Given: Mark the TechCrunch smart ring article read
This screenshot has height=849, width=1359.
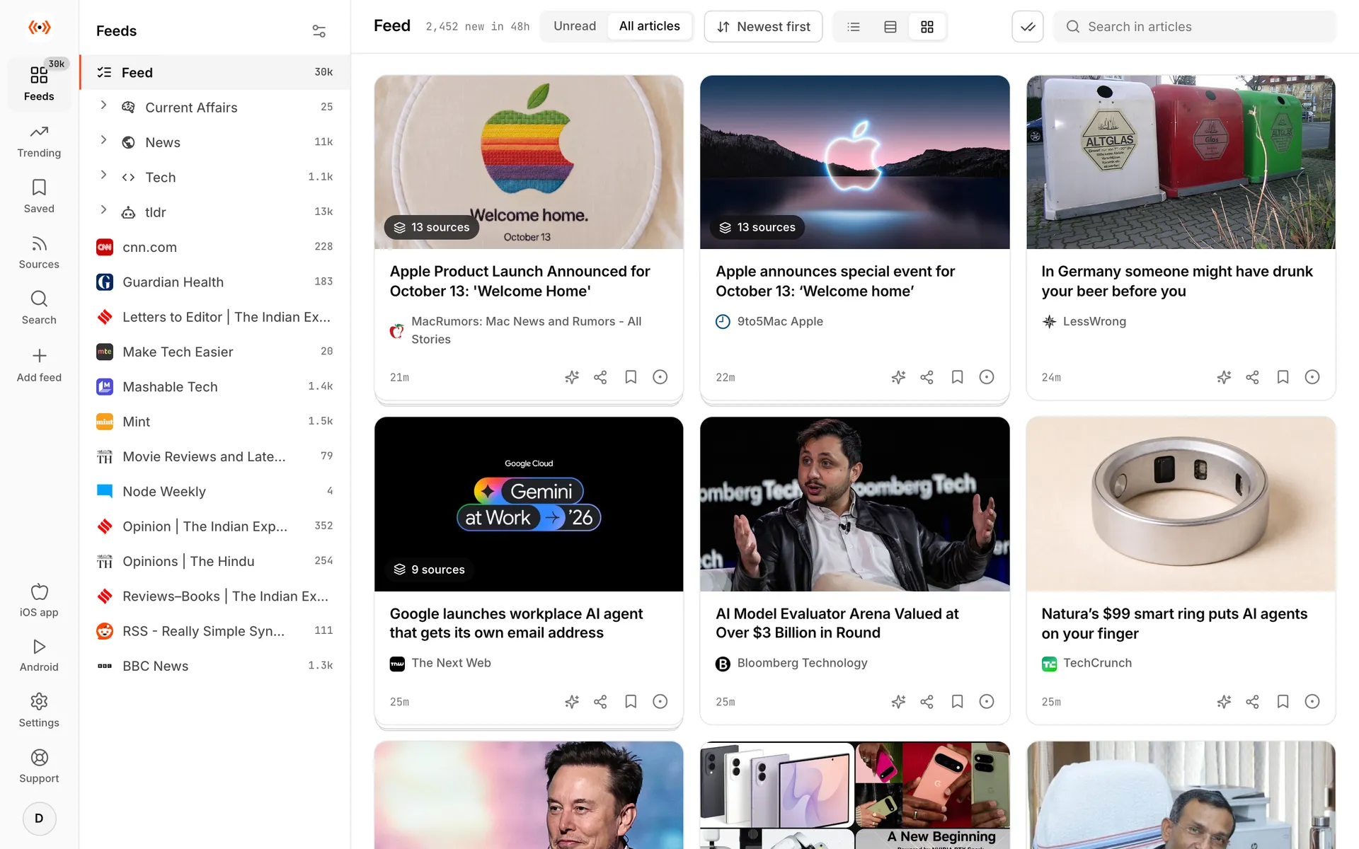Looking at the screenshot, I should (1312, 702).
